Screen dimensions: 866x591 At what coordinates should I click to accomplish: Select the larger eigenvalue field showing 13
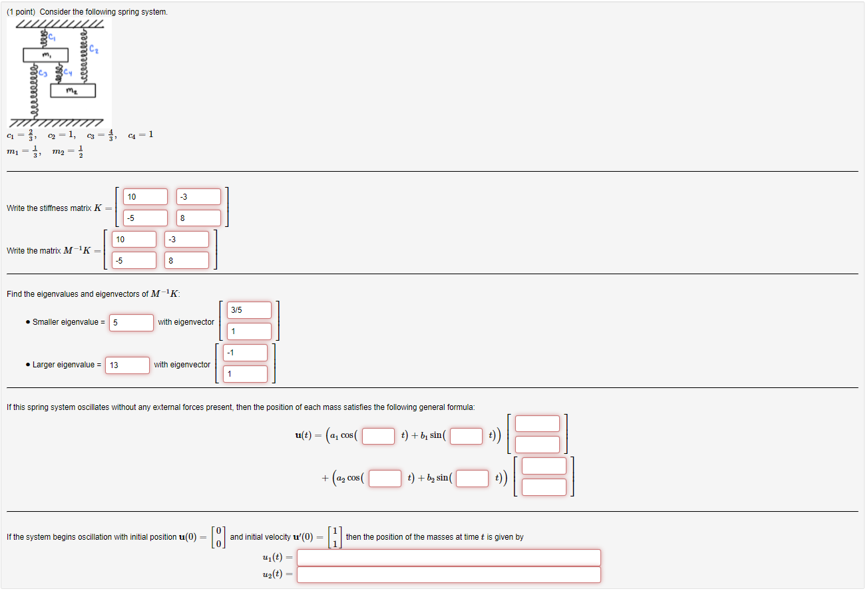coord(127,365)
